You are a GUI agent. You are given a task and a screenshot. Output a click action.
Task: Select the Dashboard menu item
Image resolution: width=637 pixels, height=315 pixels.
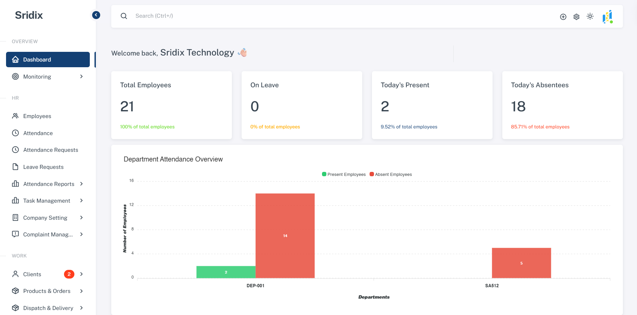tap(48, 60)
